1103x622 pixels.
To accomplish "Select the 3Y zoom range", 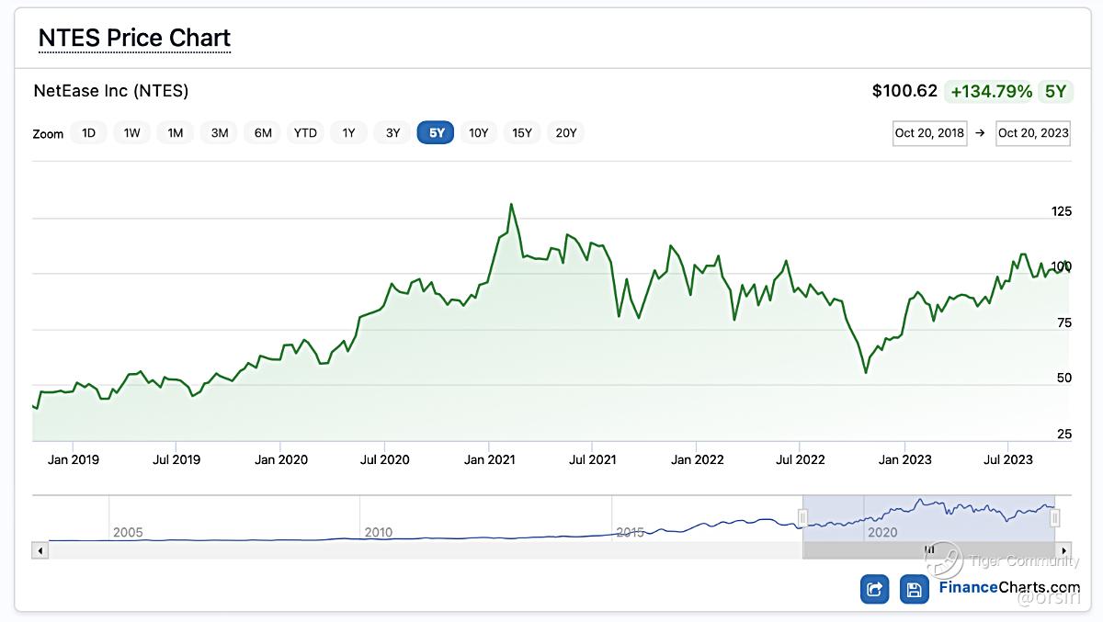I will click(392, 132).
